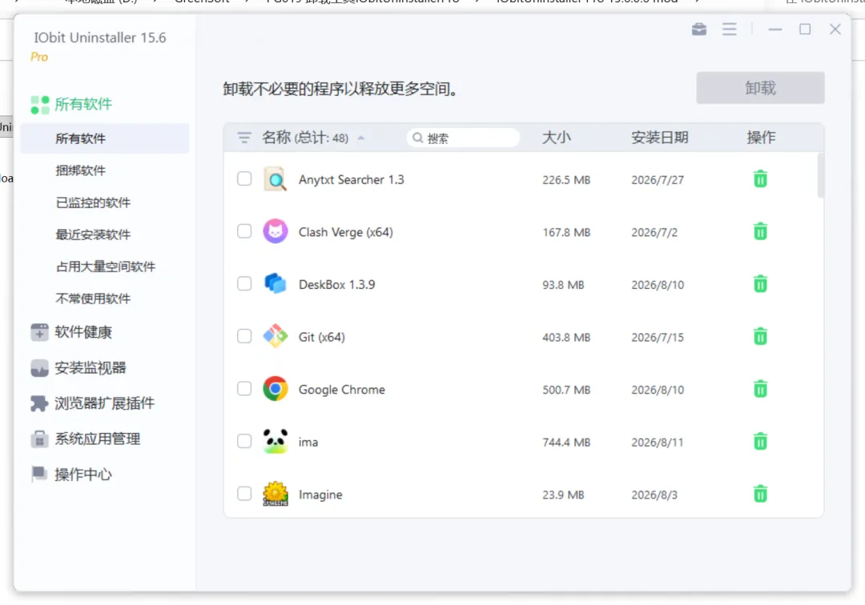Image resolution: width=865 pixels, height=605 pixels.
Task: Minimize the IObit Uninstaller window
Action: click(x=775, y=29)
